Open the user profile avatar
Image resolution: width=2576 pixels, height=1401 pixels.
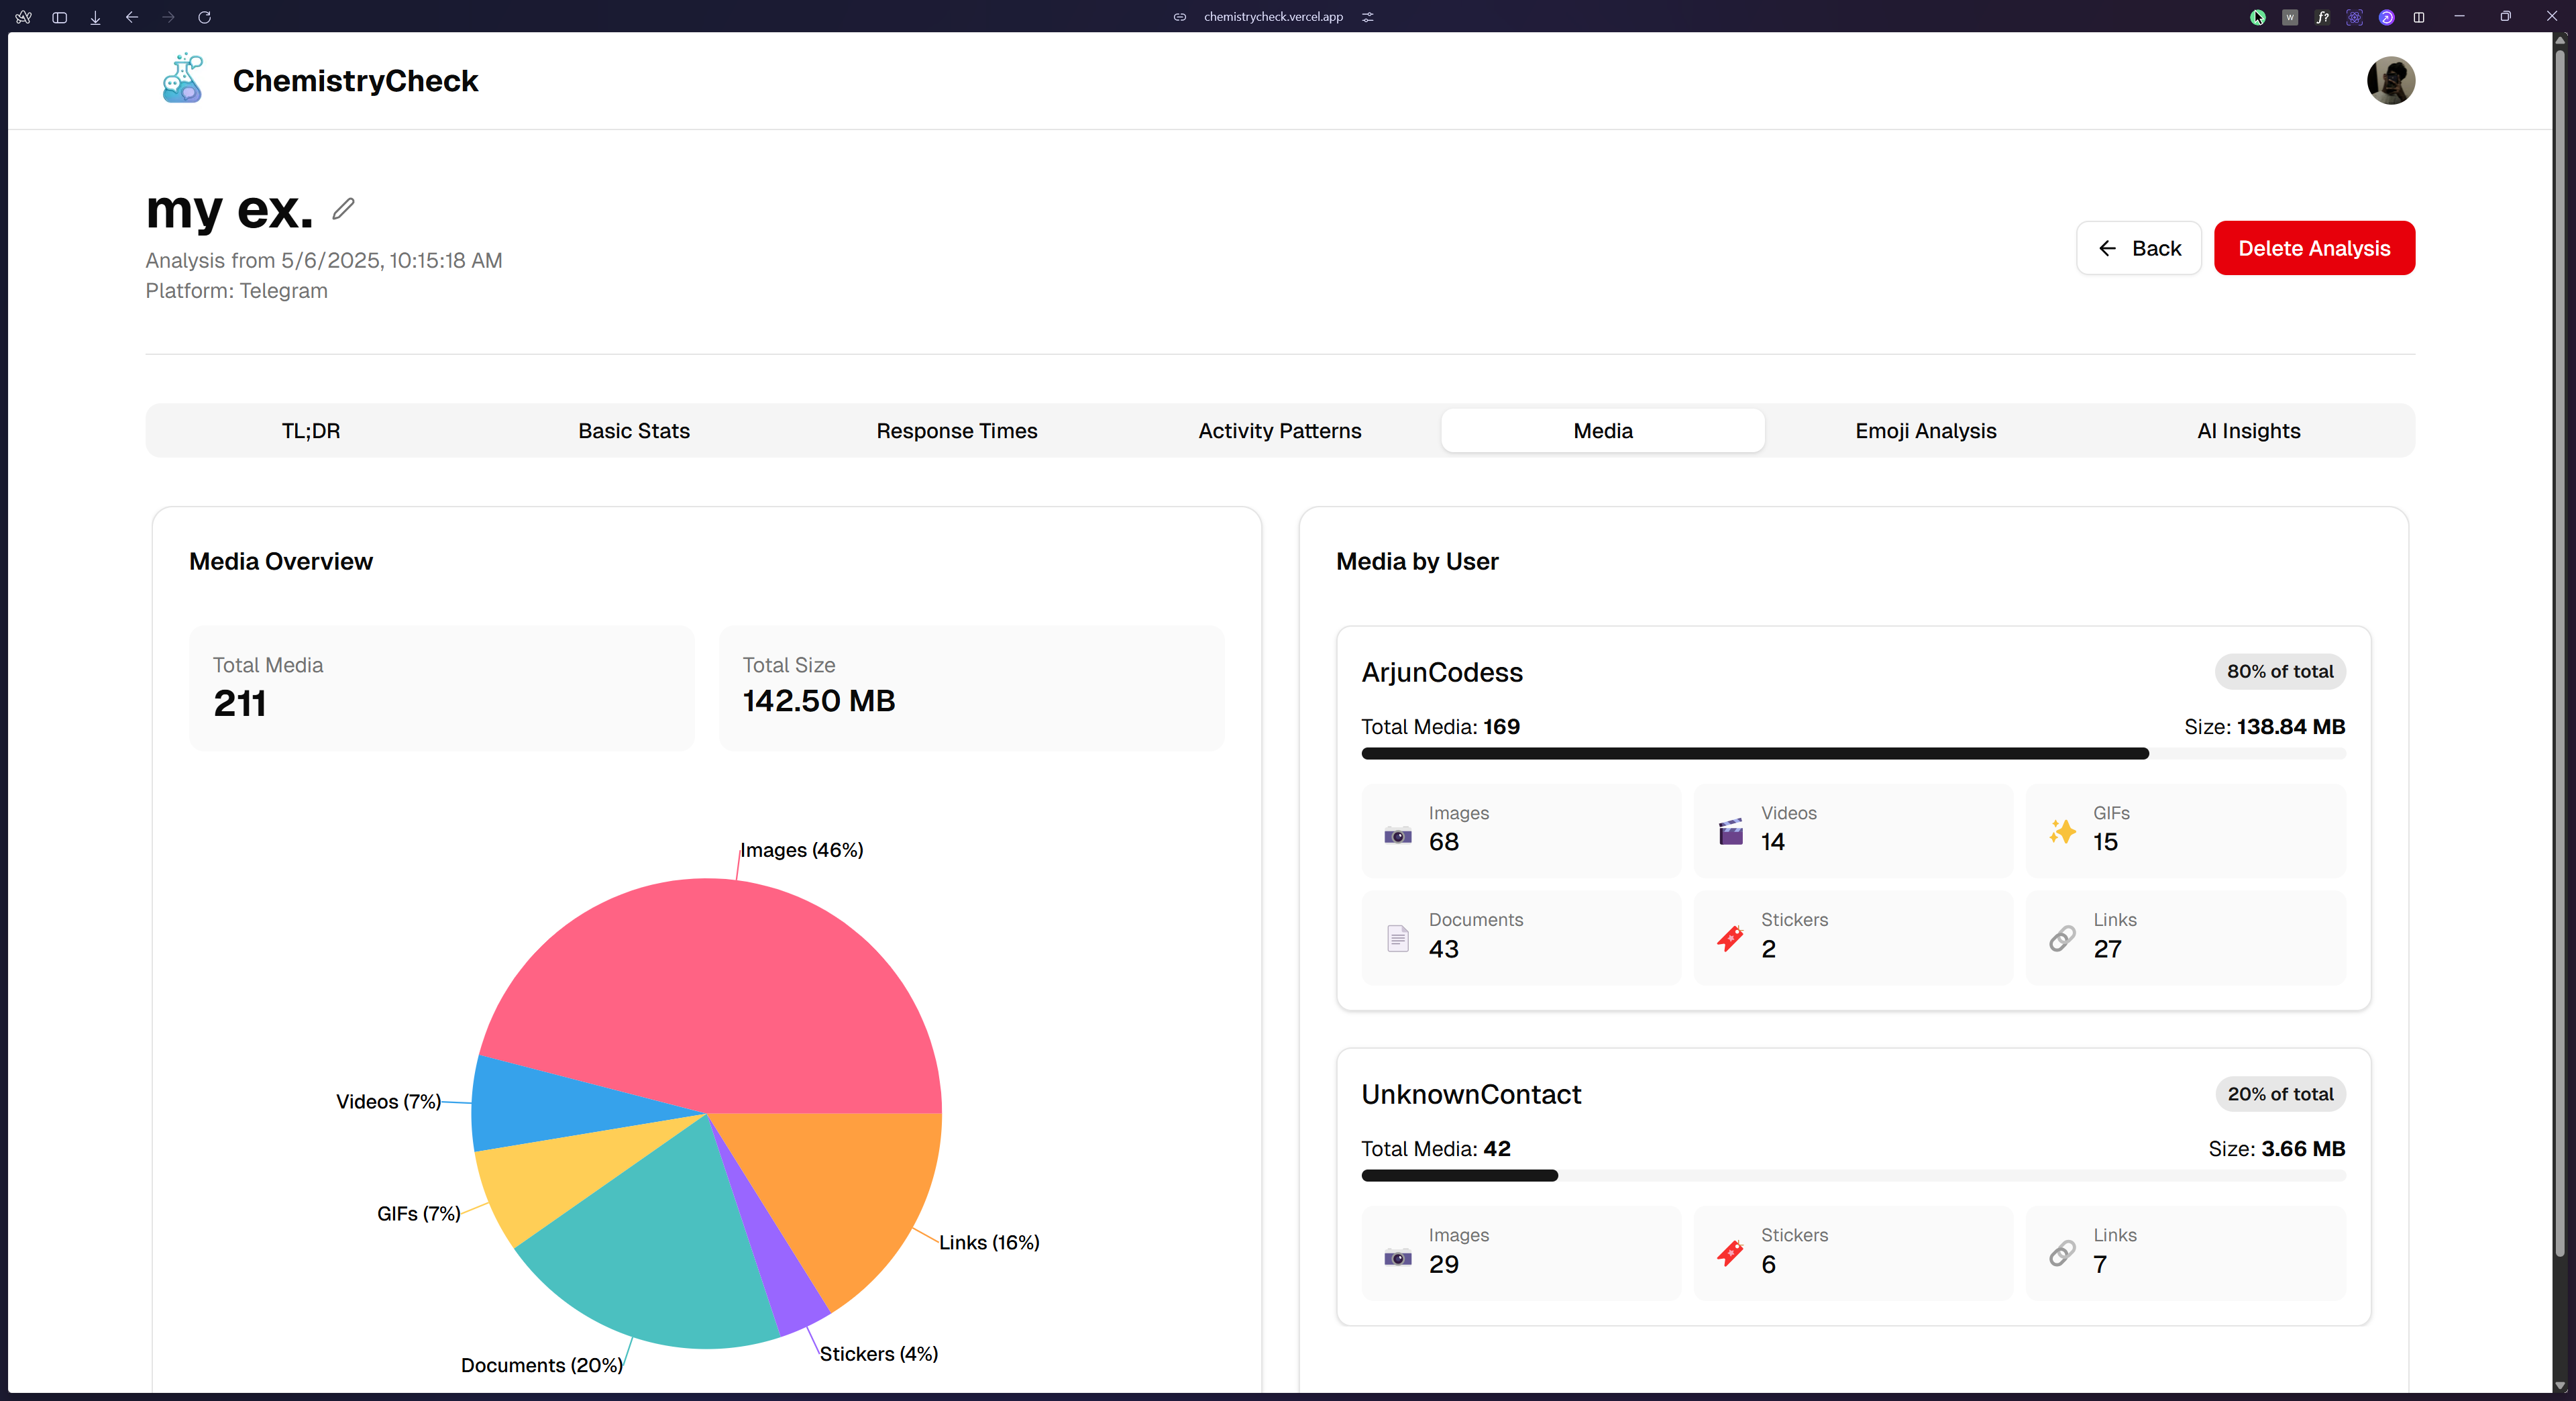[x=2390, y=80]
